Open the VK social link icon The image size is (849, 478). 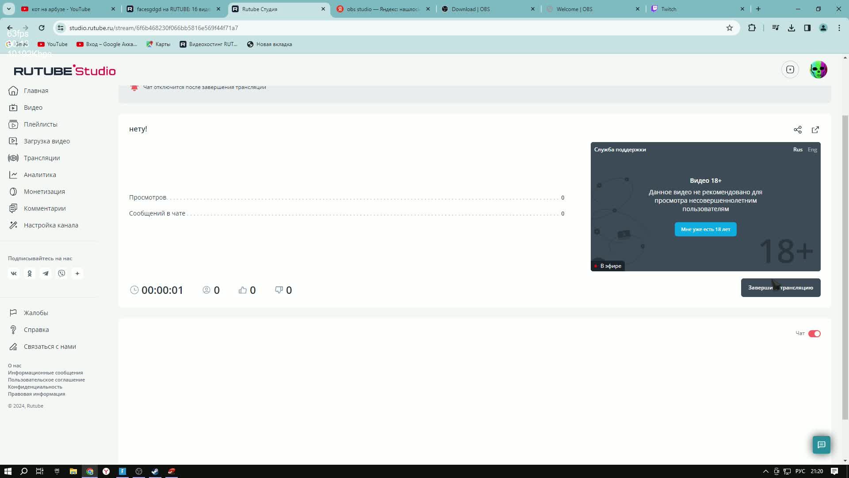14,274
